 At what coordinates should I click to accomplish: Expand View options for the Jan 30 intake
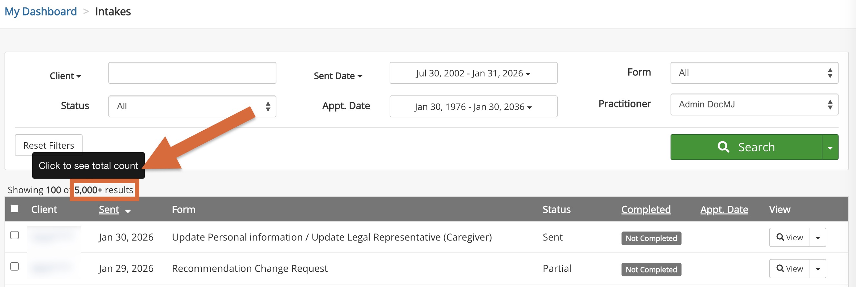818,237
